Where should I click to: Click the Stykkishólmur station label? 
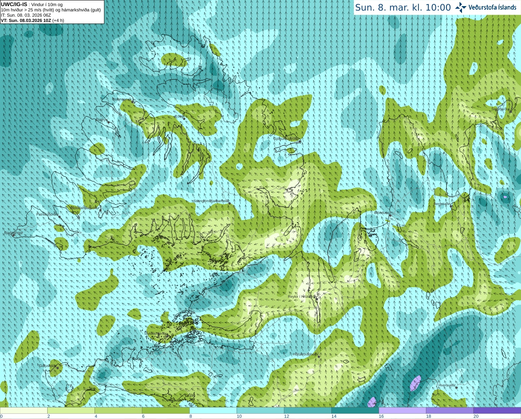[x=156, y=333]
